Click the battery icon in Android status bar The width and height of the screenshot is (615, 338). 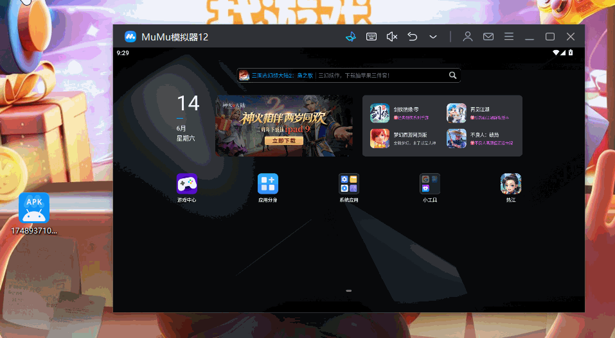pyautogui.click(x=571, y=53)
